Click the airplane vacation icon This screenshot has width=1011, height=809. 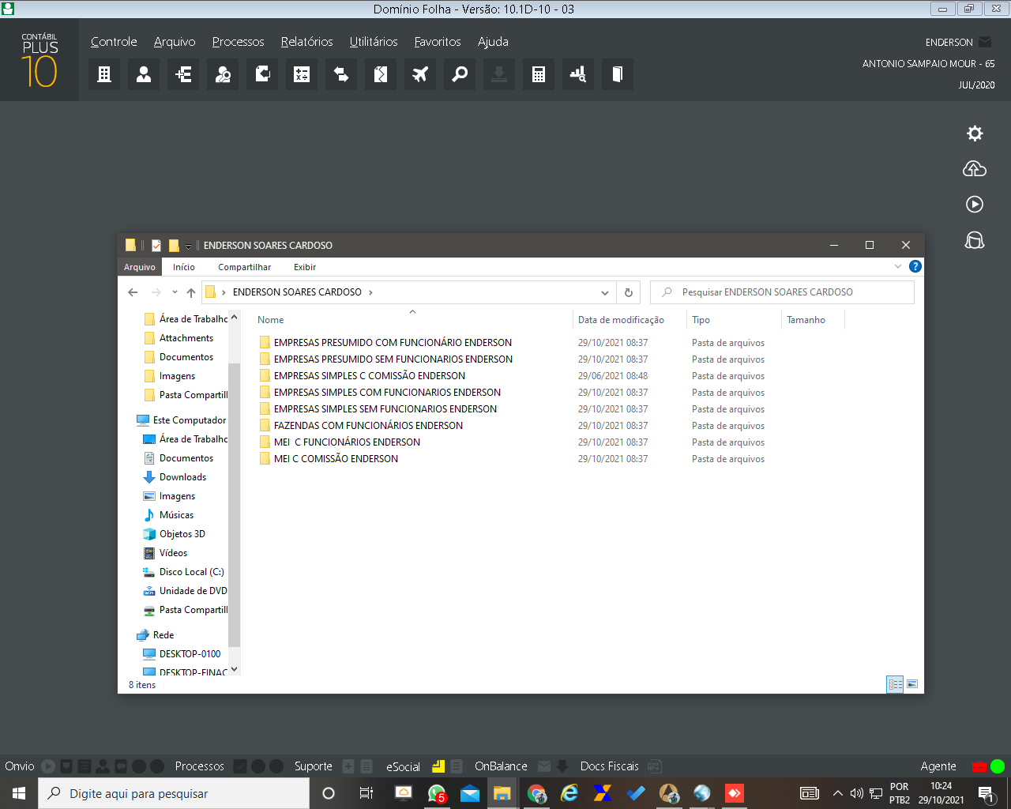(x=420, y=74)
